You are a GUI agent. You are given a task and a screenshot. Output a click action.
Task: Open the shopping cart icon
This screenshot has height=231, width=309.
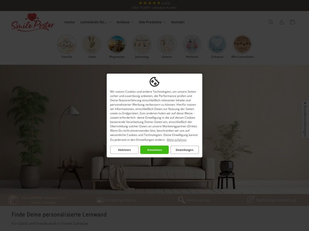point(292,22)
